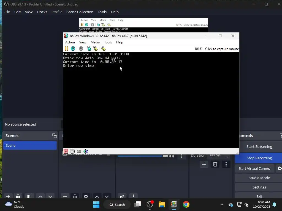Add a new source in OBS Sources panel
282x211 pixels.
coord(65,196)
